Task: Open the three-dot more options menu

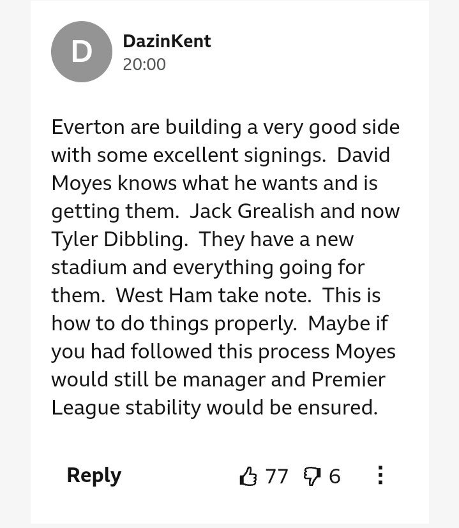Action: coord(380,475)
